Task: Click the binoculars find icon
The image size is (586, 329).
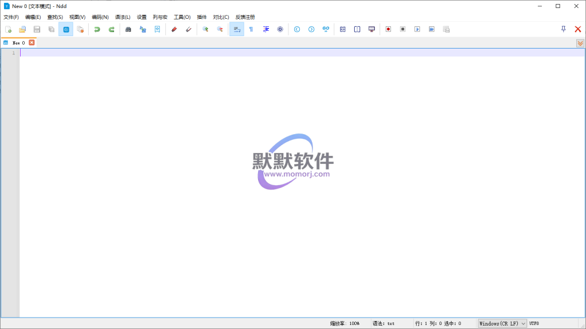Action: coord(128,29)
